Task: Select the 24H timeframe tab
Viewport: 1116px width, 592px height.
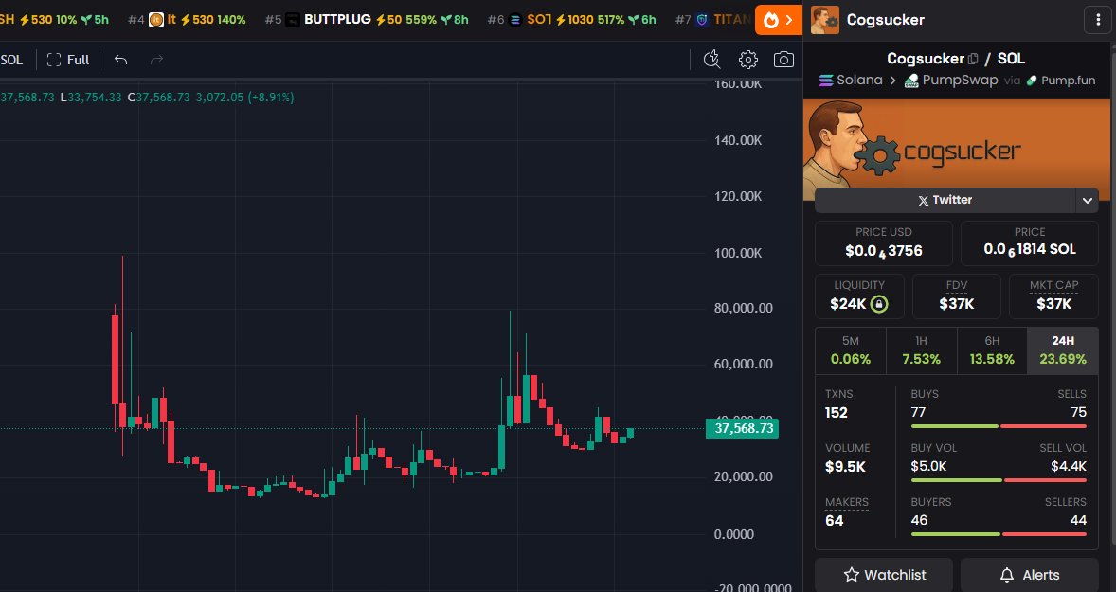Action: [x=1063, y=350]
